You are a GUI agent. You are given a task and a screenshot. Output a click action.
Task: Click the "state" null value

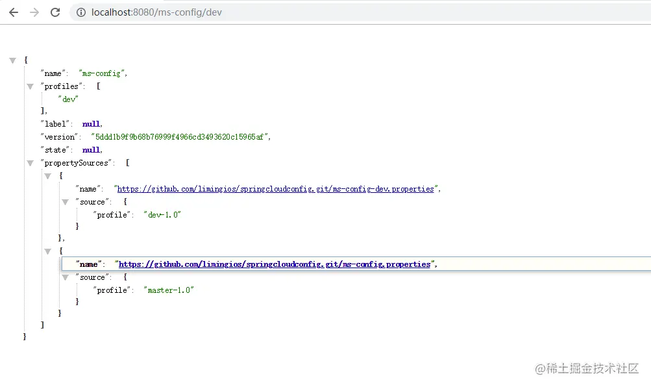click(91, 150)
